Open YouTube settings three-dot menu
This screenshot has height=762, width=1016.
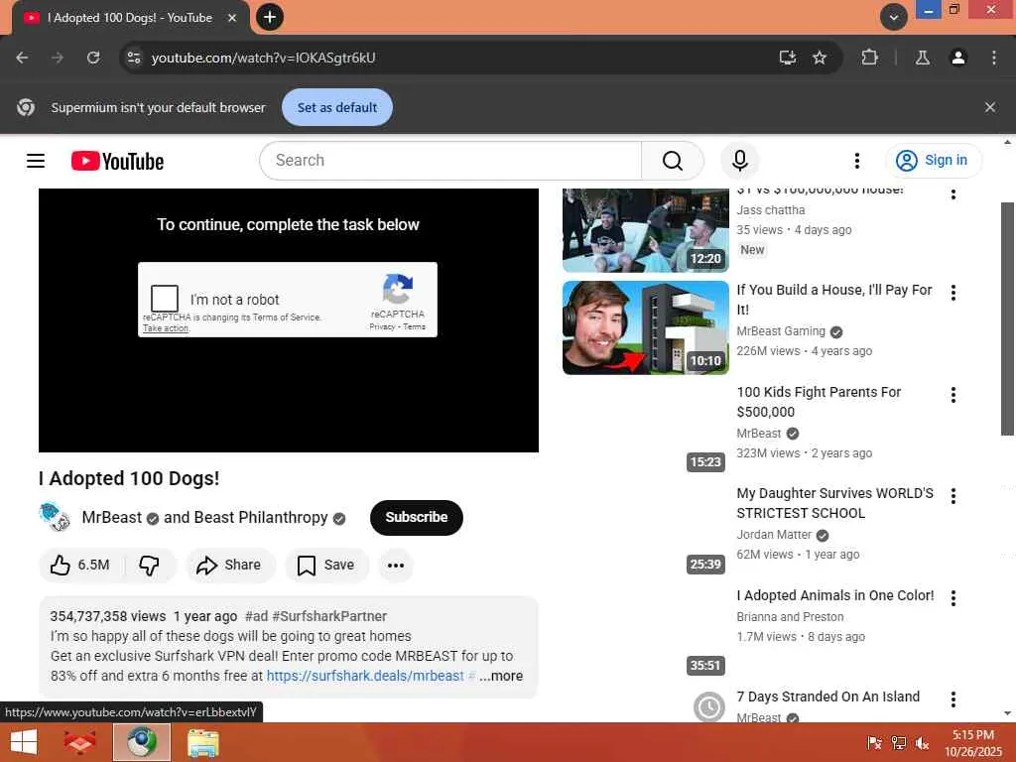click(x=856, y=161)
